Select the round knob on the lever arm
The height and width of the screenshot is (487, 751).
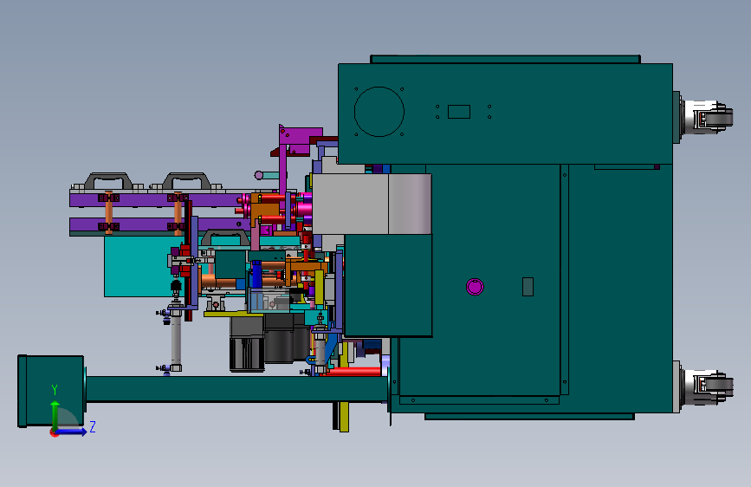pyautogui.click(x=259, y=175)
